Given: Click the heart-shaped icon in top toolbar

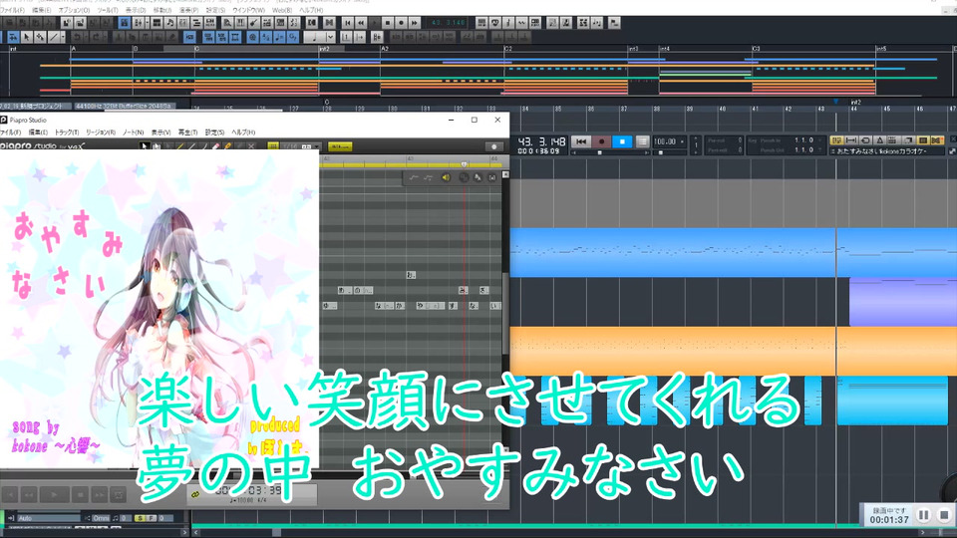Looking at the screenshot, I should point(495,23).
